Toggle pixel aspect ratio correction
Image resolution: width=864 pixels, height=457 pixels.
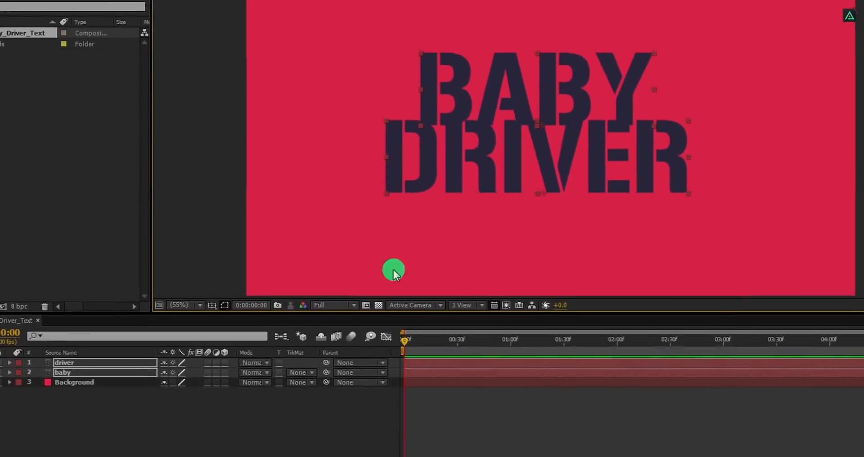[494, 305]
